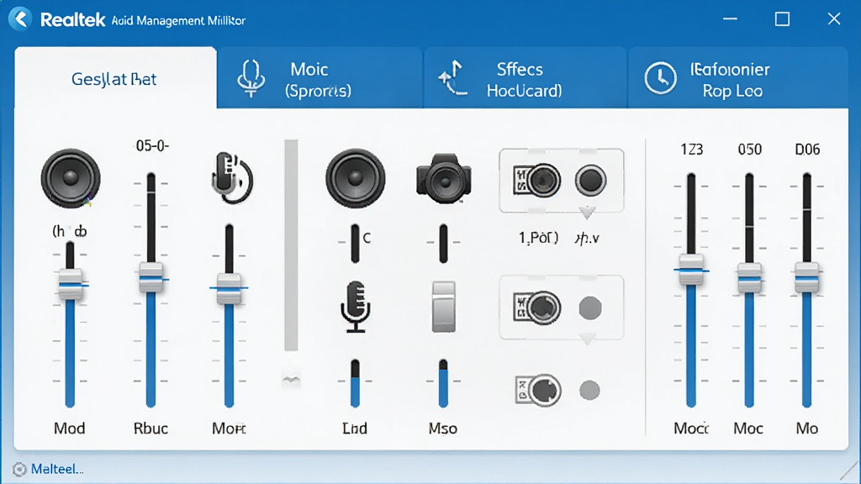Image resolution: width=861 pixels, height=484 pixels.
Task: Open the Moic (Sprorits) tab
Action: click(320, 78)
